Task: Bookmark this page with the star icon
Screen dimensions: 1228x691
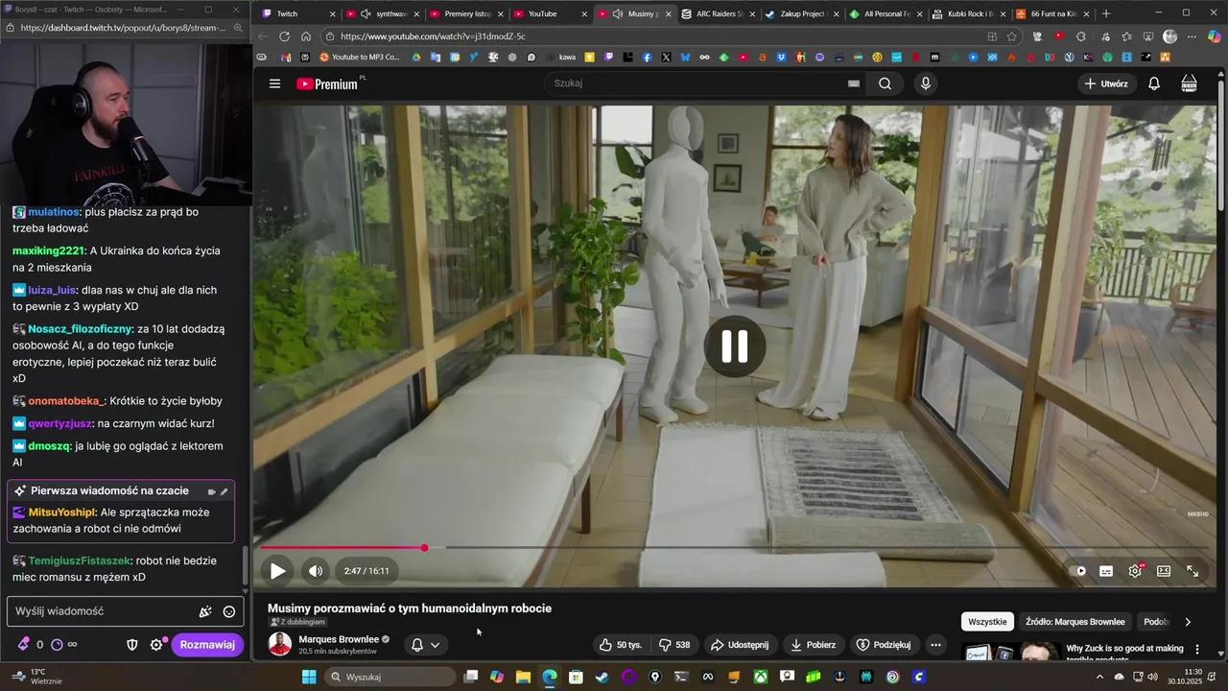Action: pos(1011,36)
